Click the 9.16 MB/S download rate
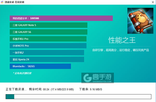The height and width of the screenshot is (102, 156). (x=96, y=89)
